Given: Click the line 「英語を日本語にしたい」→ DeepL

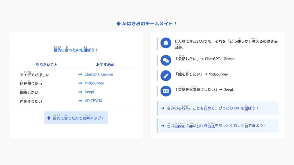Looking at the screenshot, I should tap(204, 89).
